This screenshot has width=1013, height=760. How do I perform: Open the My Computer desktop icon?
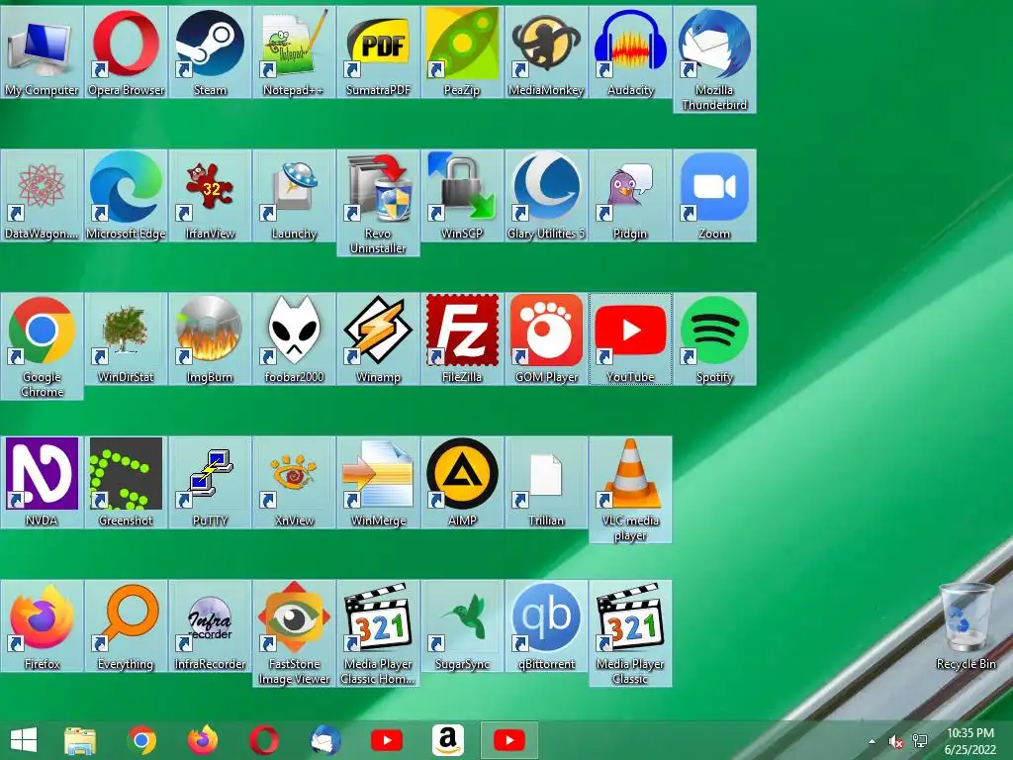[42, 51]
